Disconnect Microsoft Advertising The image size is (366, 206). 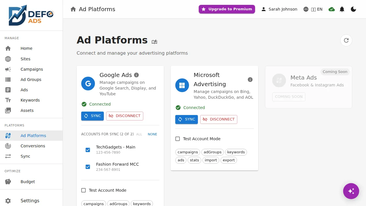(x=219, y=119)
